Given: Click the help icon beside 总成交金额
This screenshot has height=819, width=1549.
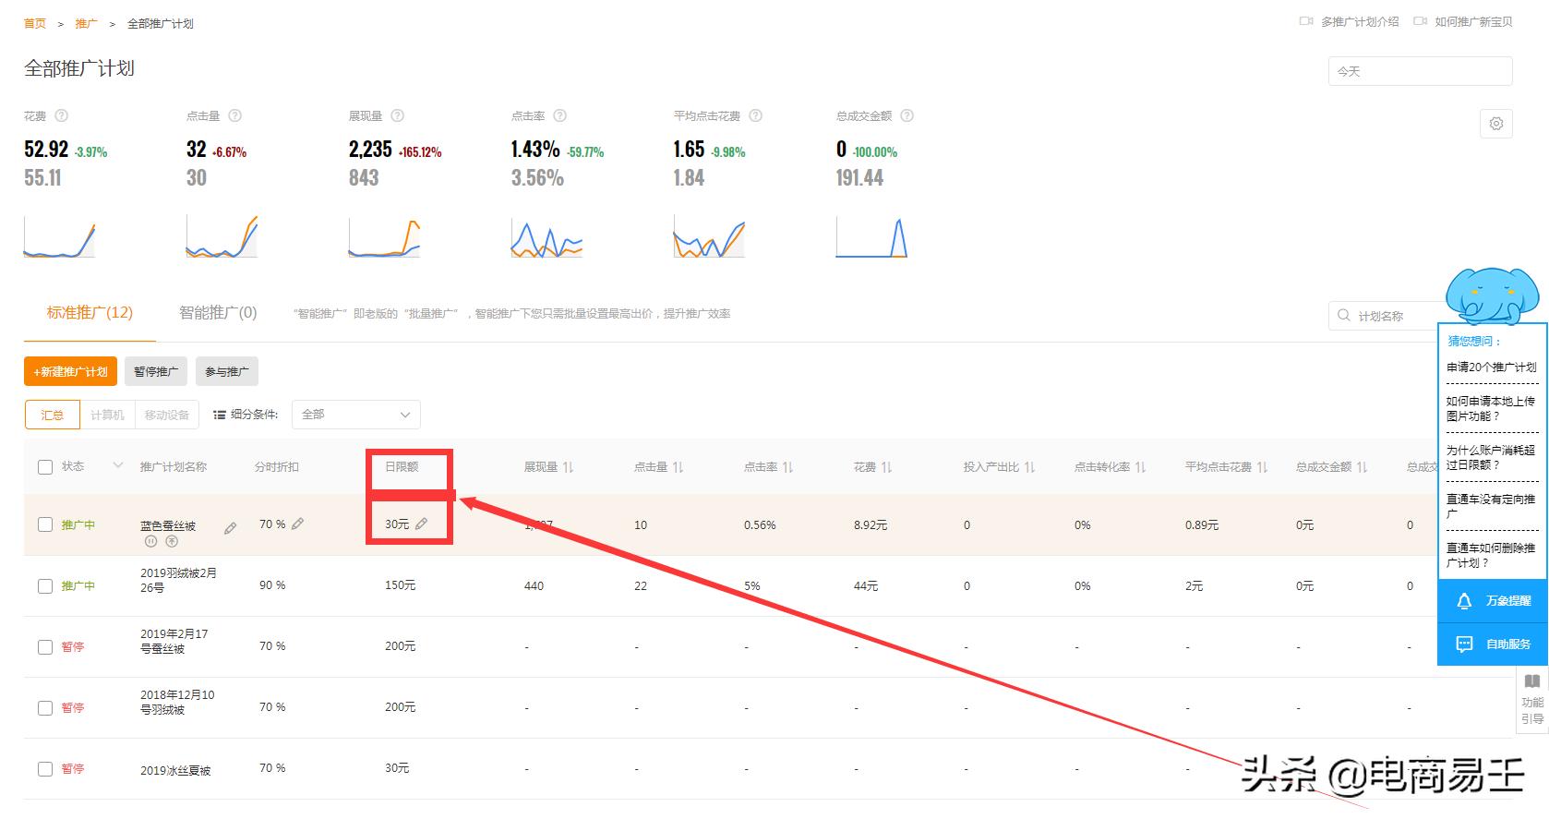Looking at the screenshot, I should [907, 116].
